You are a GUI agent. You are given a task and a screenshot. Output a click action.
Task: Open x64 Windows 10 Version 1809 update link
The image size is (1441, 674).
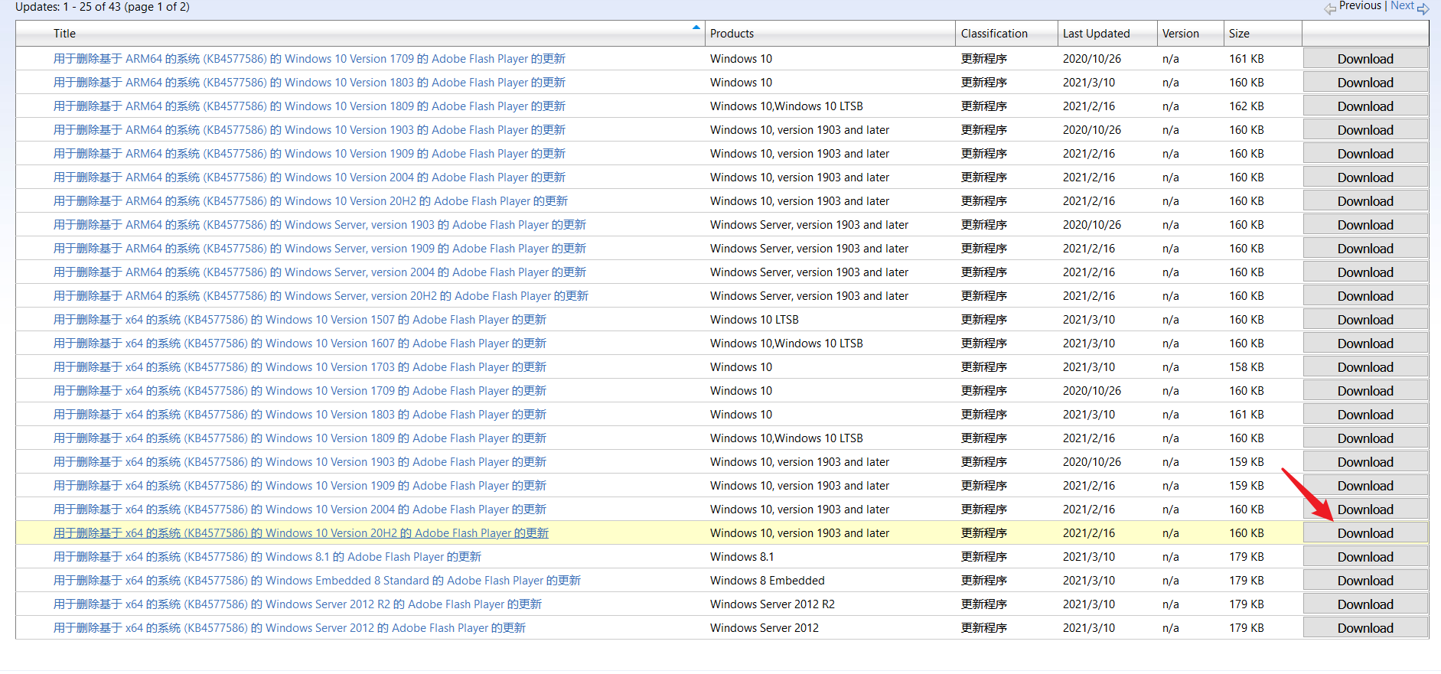(x=300, y=438)
